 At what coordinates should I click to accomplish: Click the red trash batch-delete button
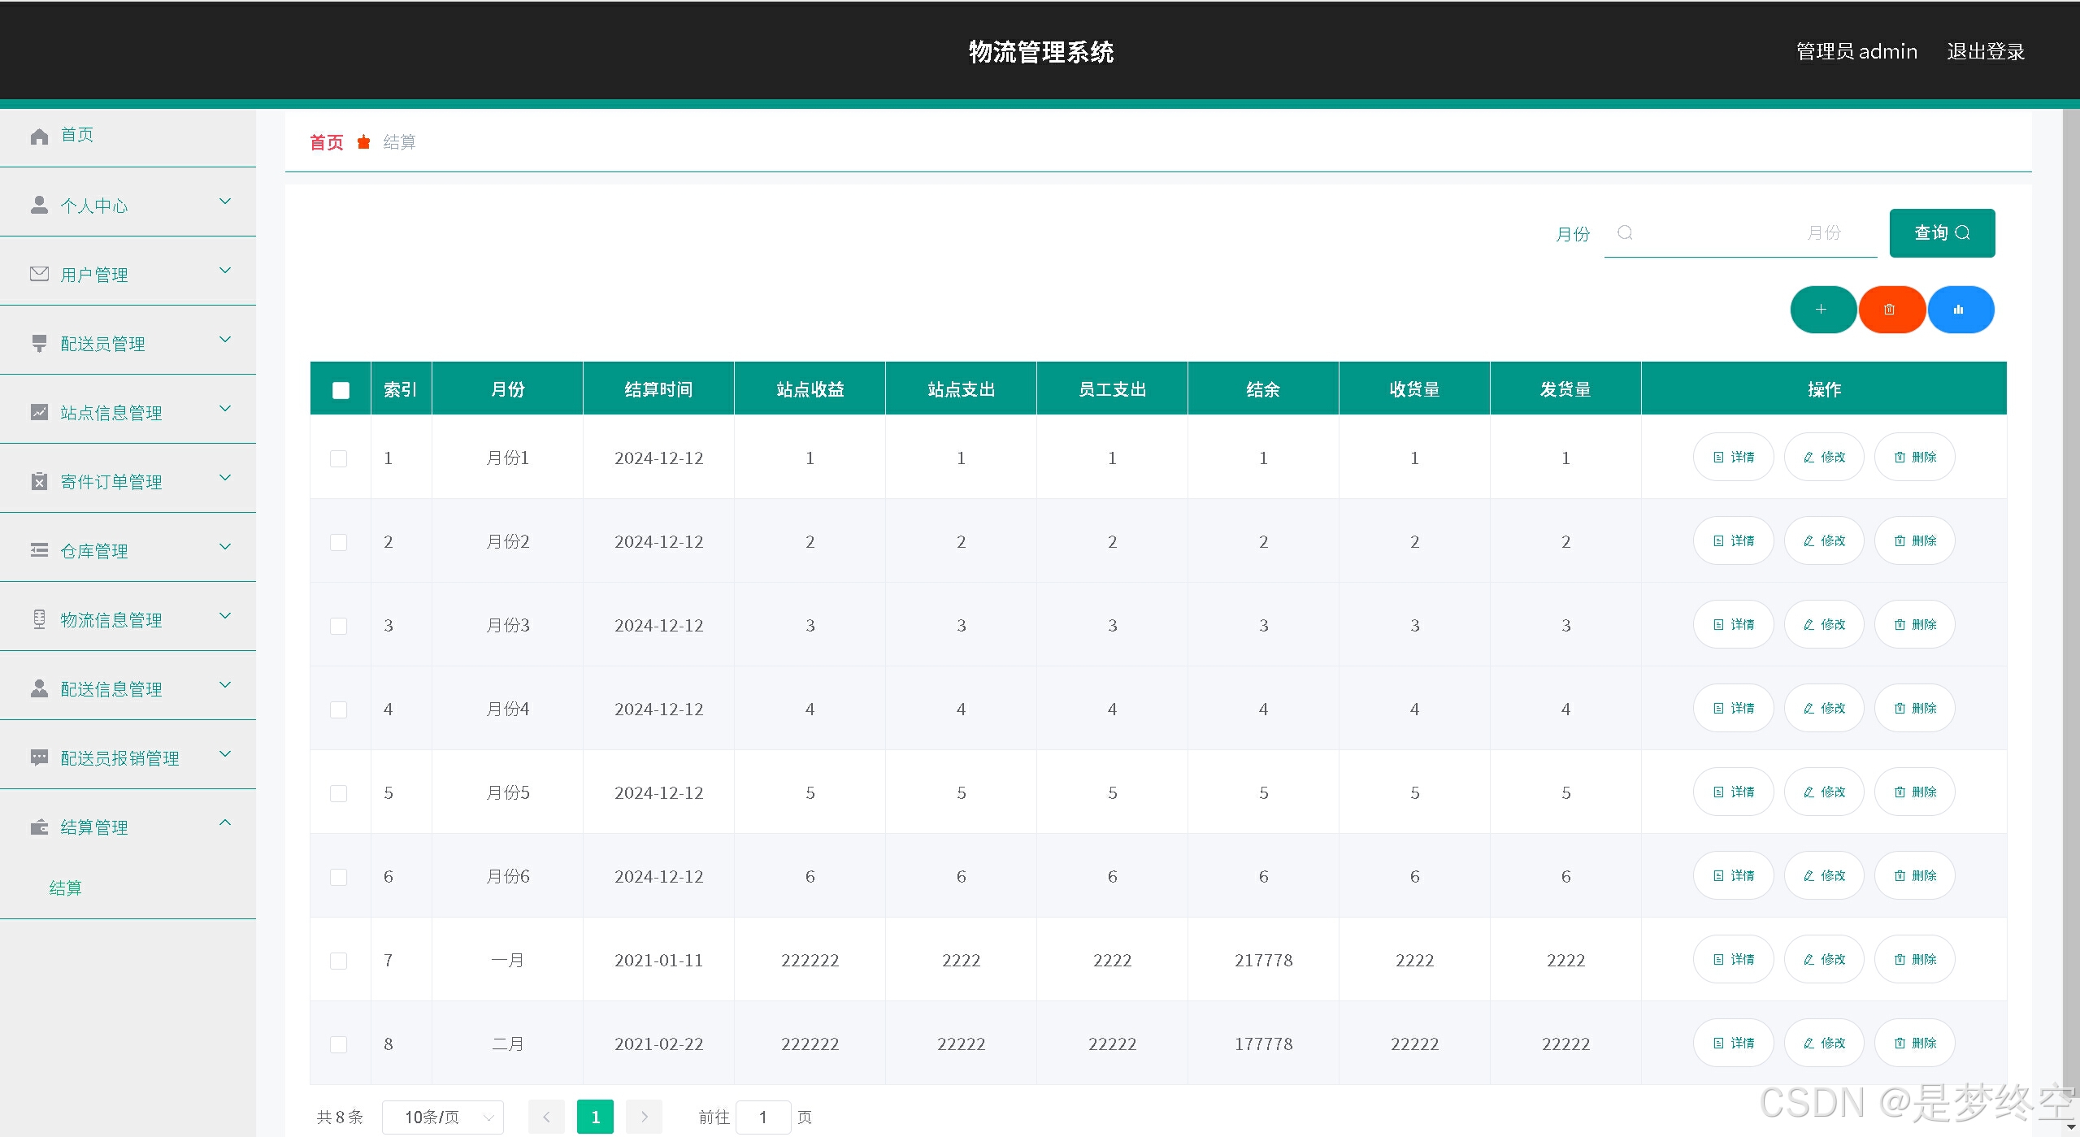pyautogui.click(x=1890, y=310)
